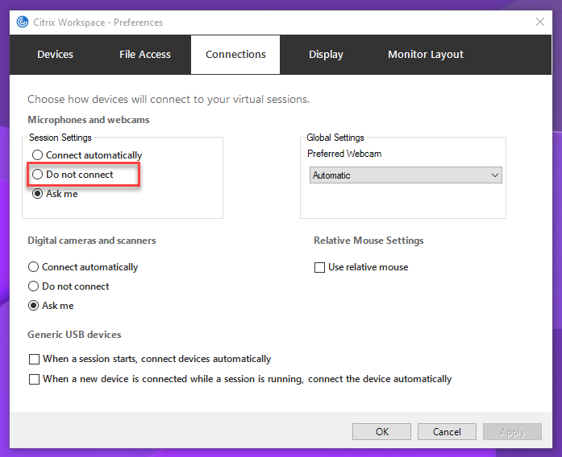Close the Preferences dialog window
This screenshot has height=457, width=562.
tap(539, 23)
